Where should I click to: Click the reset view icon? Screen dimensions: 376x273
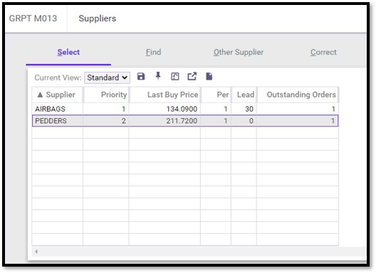tap(175, 77)
